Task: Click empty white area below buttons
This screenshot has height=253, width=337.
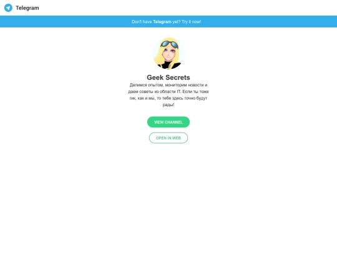Action: tap(168, 194)
